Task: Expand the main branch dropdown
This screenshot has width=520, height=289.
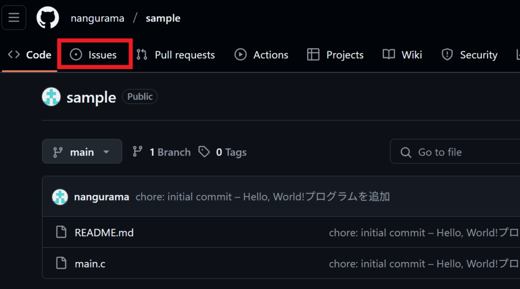Action: (82, 151)
